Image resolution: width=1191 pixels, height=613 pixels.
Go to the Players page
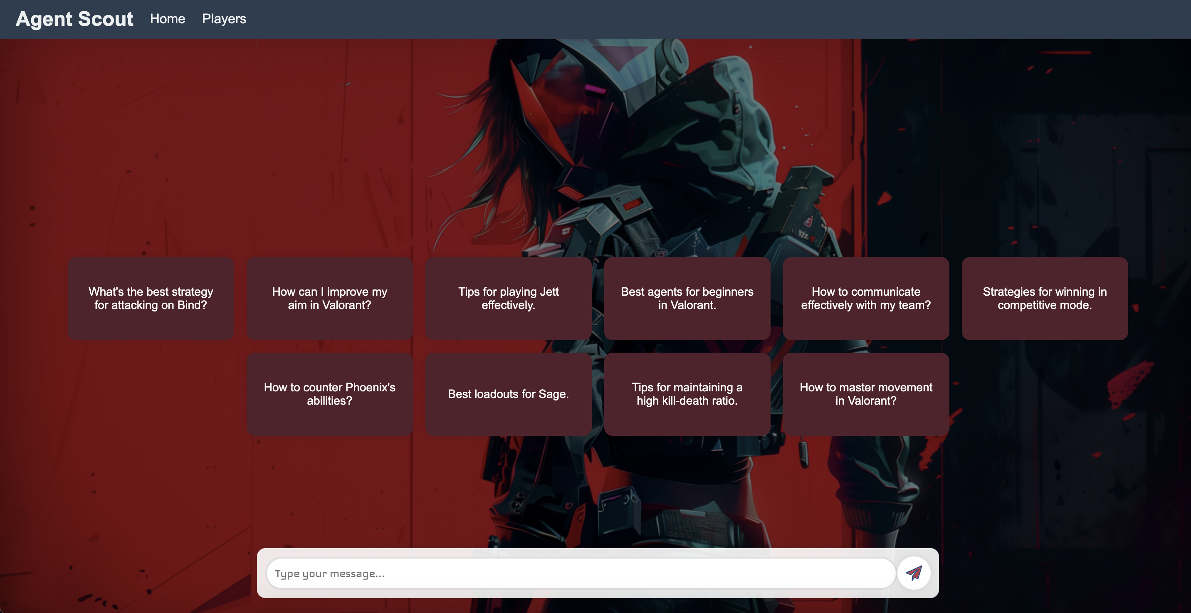click(x=224, y=19)
